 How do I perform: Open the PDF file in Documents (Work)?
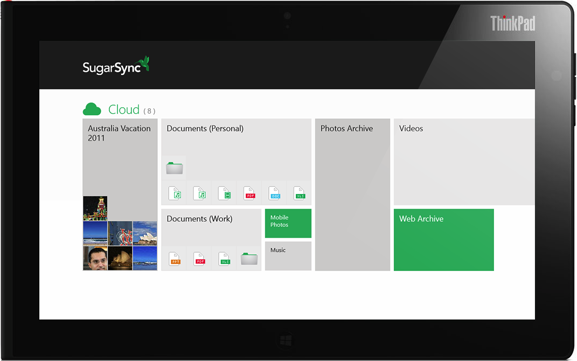(x=199, y=259)
